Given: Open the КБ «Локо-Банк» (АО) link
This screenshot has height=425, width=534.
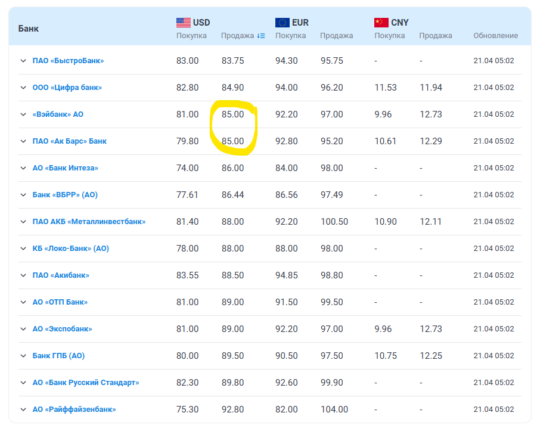Looking at the screenshot, I should click(71, 248).
